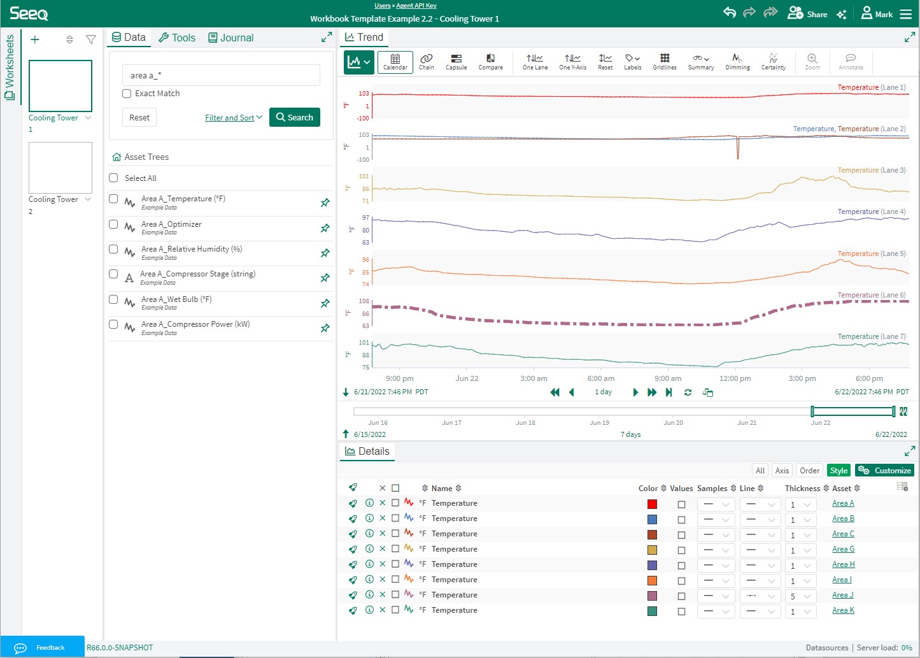Step display range forward half period
The image size is (920, 658).
(635, 392)
